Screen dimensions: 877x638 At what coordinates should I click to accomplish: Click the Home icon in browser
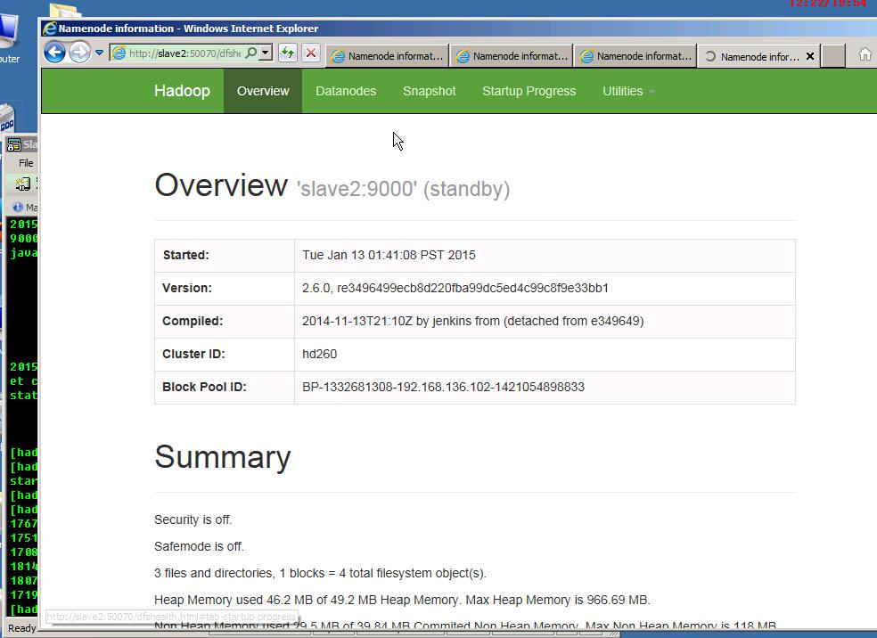click(x=865, y=54)
